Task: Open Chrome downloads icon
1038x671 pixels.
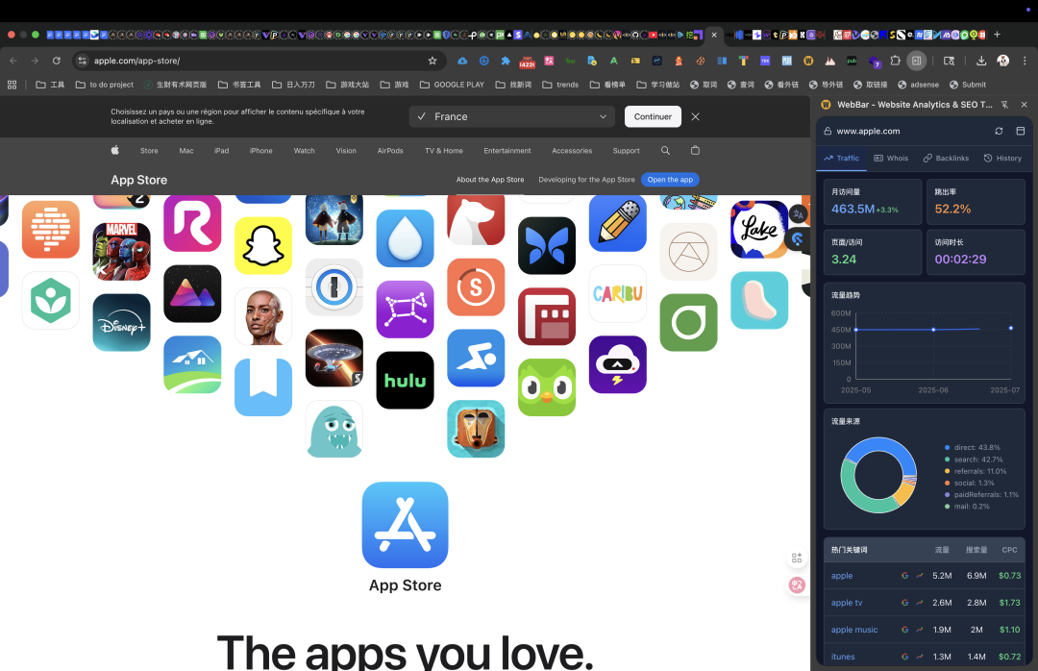Action: click(x=981, y=61)
